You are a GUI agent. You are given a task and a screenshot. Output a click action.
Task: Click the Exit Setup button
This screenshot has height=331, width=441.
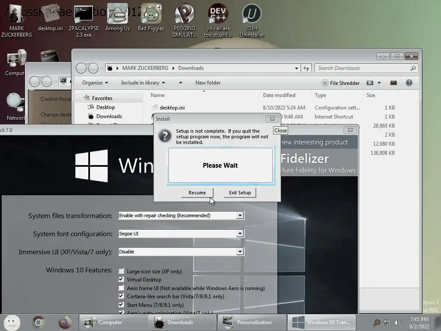pos(240,193)
